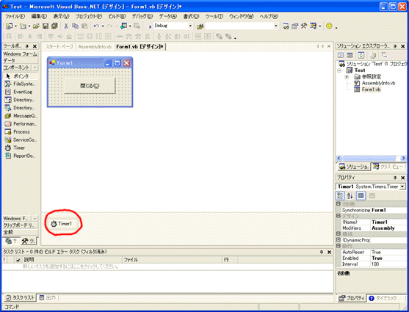Click the new task entry row
Viewport: 409px width, 312px height.
(x=167, y=266)
